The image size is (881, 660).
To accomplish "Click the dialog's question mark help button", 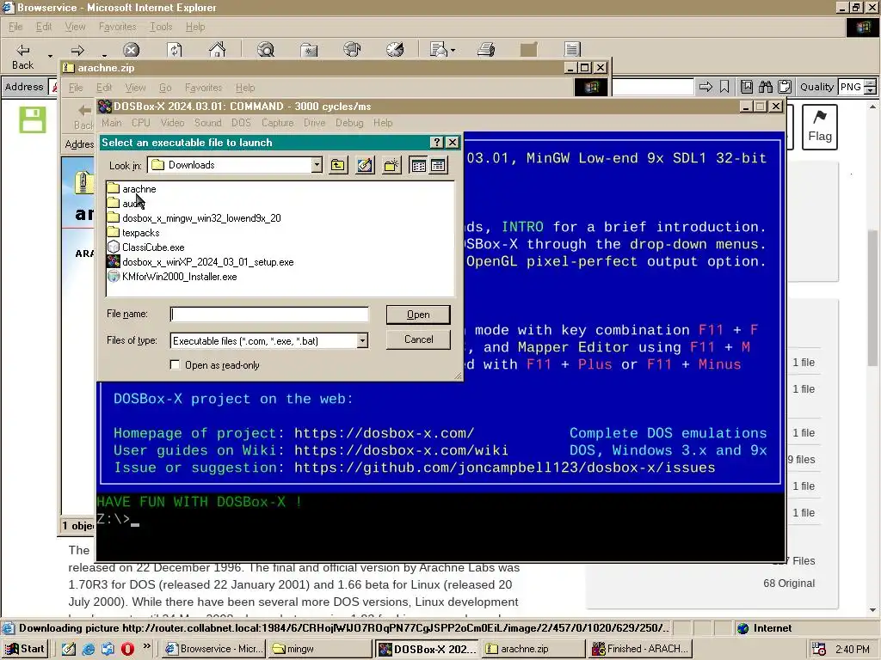I will [x=436, y=143].
